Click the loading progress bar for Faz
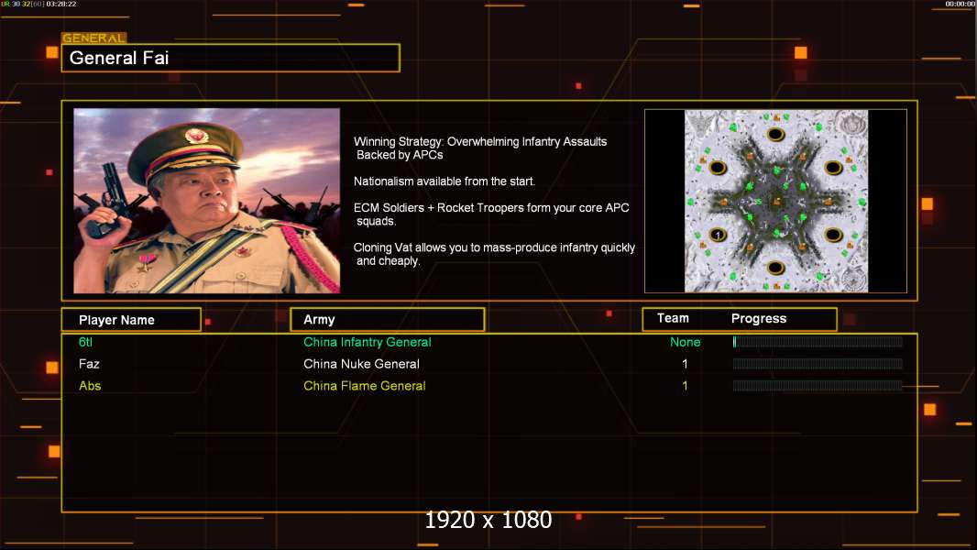Image resolution: width=977 pixels, height=550 pixels. 818,364
